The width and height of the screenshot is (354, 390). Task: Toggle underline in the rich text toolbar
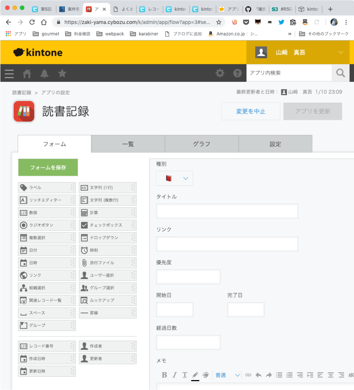click(x=184, y=375)
